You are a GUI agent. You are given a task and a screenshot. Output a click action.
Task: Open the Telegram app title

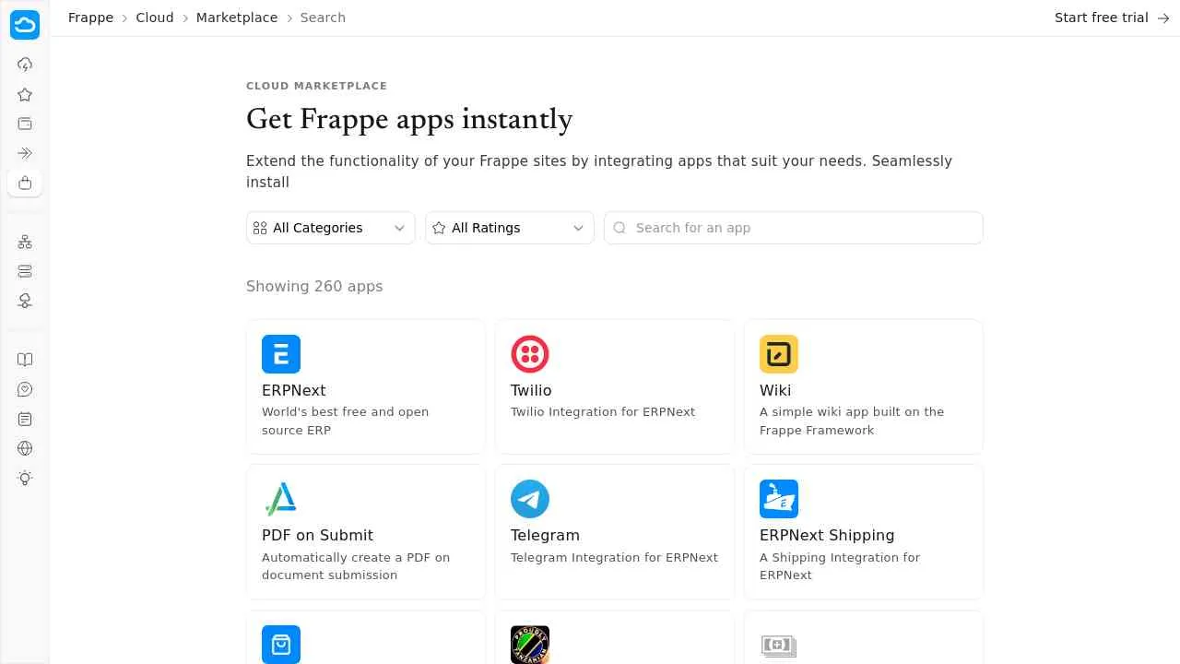tap(545, 535)
